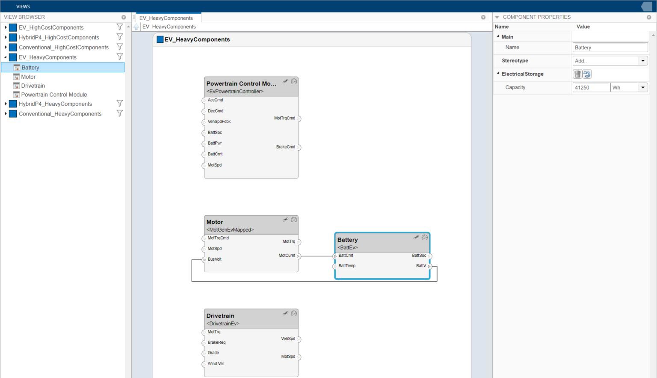Open the link icon on the Battery component
The height and width of the screenshot is (378, 657).
tap(415, 238)
